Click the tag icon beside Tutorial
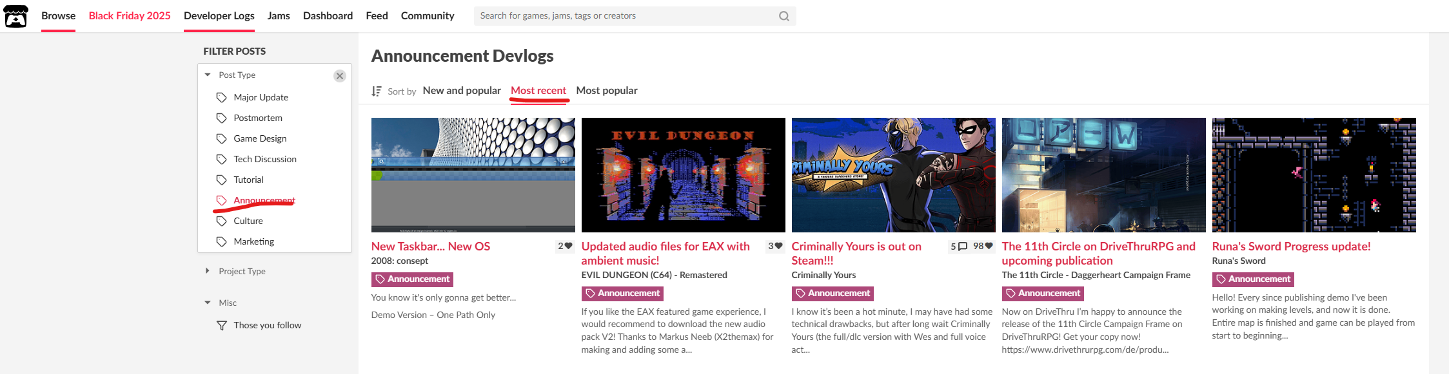Screen dimensions: 1449x374 (x=222, y=180)
